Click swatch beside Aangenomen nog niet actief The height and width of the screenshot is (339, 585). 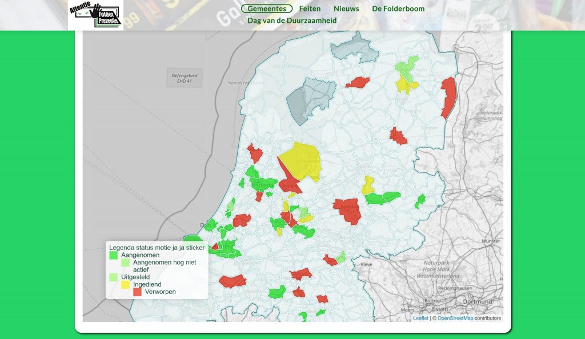(x=125, y=263)
